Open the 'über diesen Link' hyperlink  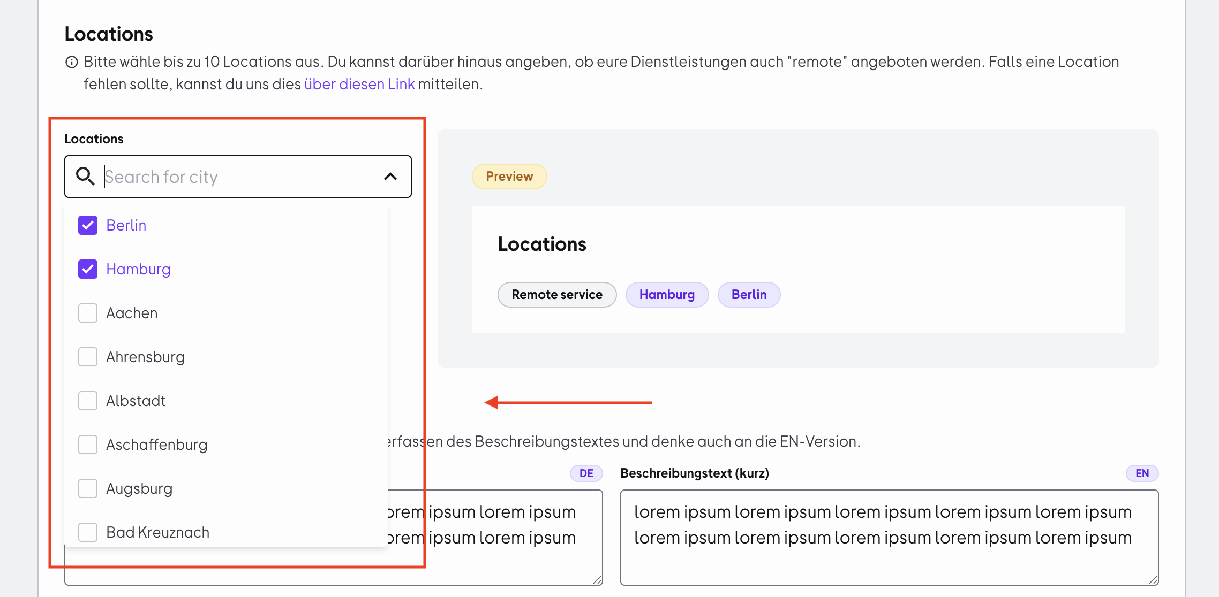pyautogui.click(x=359, y=84)
